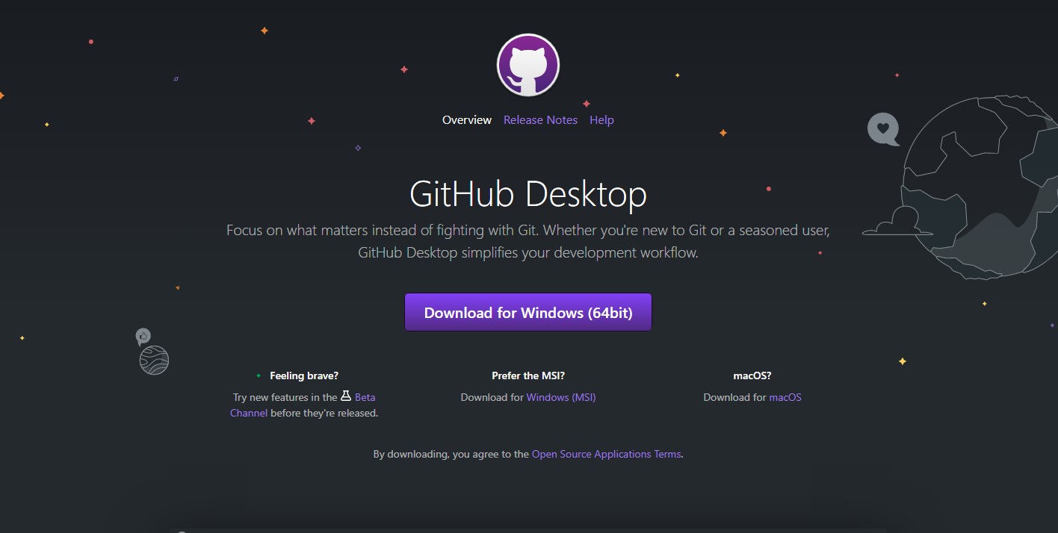Click the 'Prefer the MSI?' heading
The image size is (1058, 533).
[528, 375]
